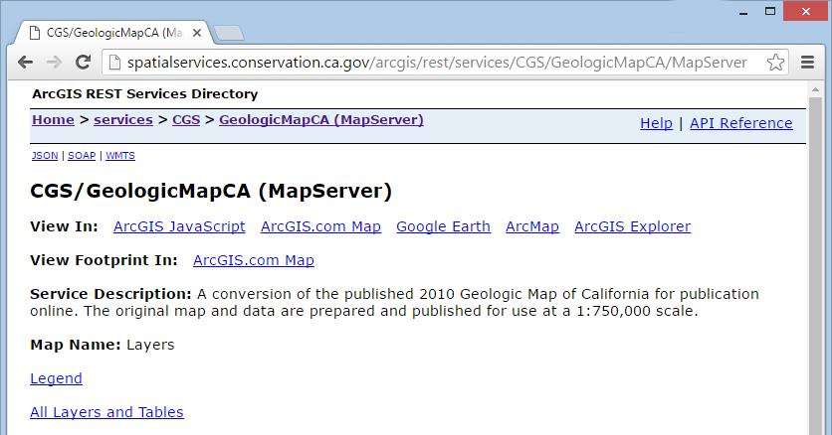This screenshot has height=435, width=832.
Task: Open the Help link
Action: pyautogui.click(x=656, y=123)
